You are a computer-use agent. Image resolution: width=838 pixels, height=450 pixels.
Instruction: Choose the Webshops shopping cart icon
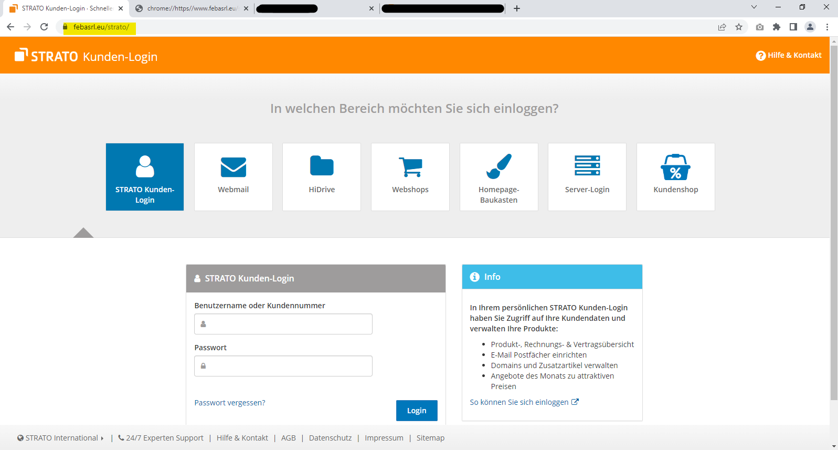410,168
